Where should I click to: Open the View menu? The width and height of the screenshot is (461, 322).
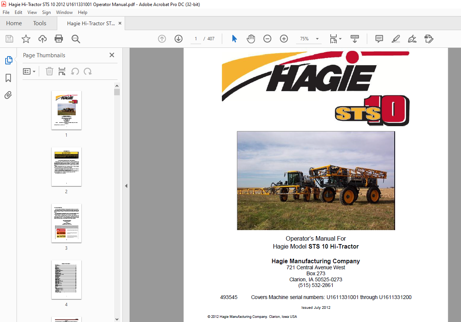click(x=32, y=12)
